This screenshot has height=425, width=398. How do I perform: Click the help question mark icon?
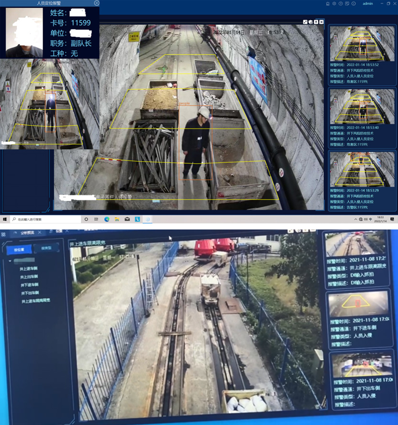click(340, 3)
